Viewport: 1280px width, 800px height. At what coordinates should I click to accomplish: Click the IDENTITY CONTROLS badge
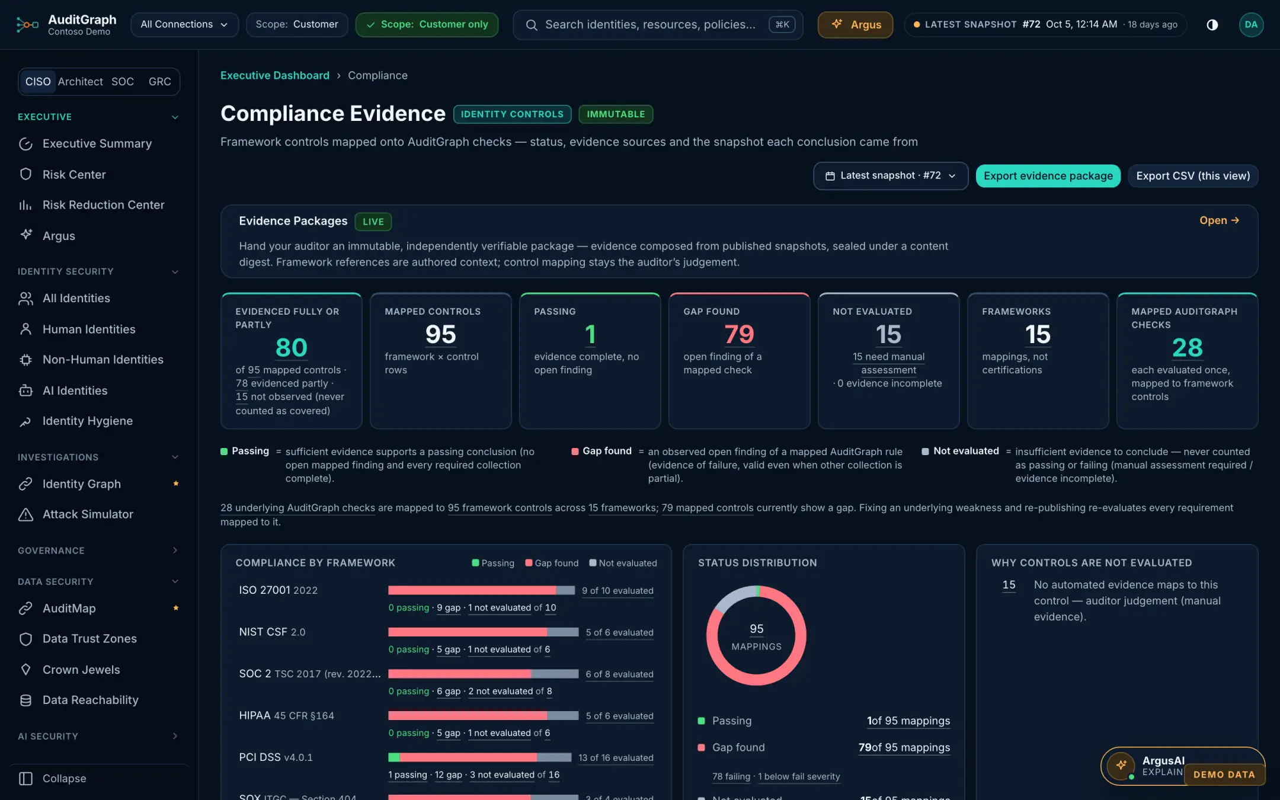tap(512, 114)
